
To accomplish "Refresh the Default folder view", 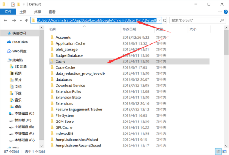I will 165,21.
